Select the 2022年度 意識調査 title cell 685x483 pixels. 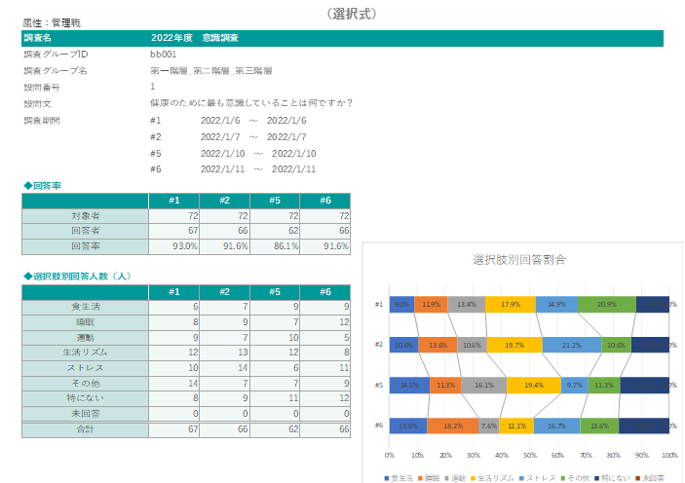click(195, 38)
